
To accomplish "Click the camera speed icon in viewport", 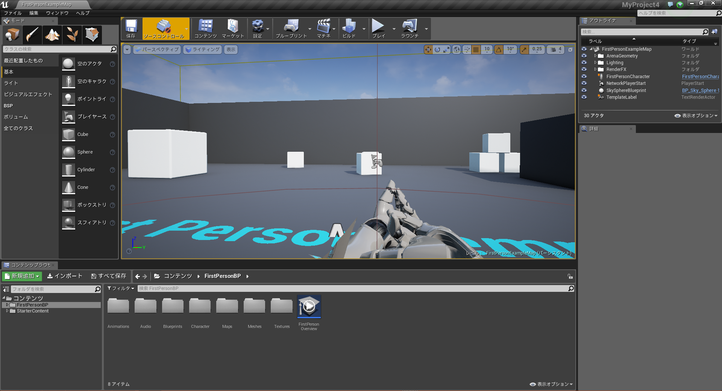I will (x=553, y=50).
